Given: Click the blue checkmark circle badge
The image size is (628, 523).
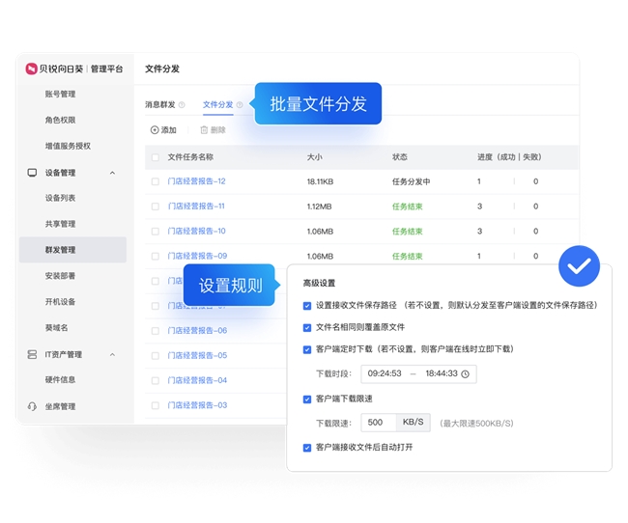Looking at the screenshot, I should pos(579,266).
